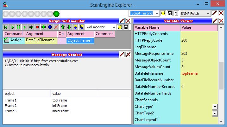The image size is (227, 127).
Task: Open the well monitor script dropdown
Action: point(113,27)
